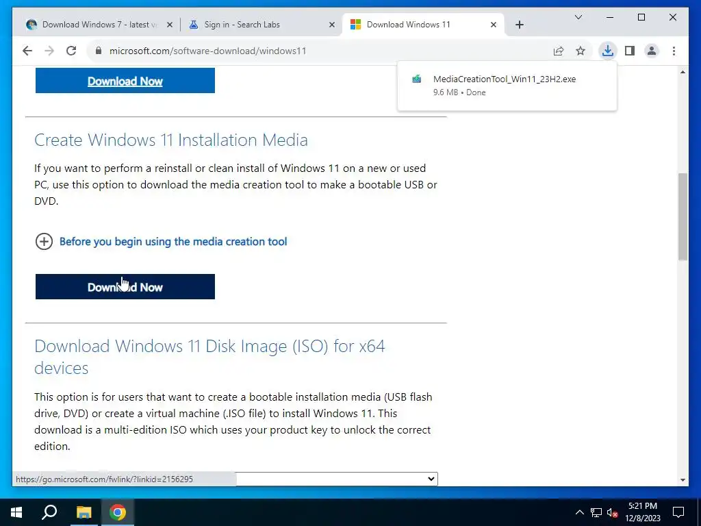Show hidden system tray icons

coord(579,512)
